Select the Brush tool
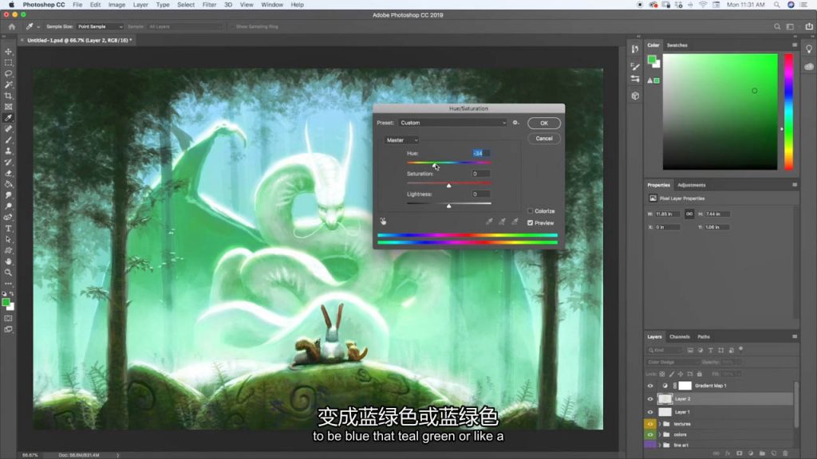Image resolution: width=817 pixels, height=459 pixels. [8, 140]
